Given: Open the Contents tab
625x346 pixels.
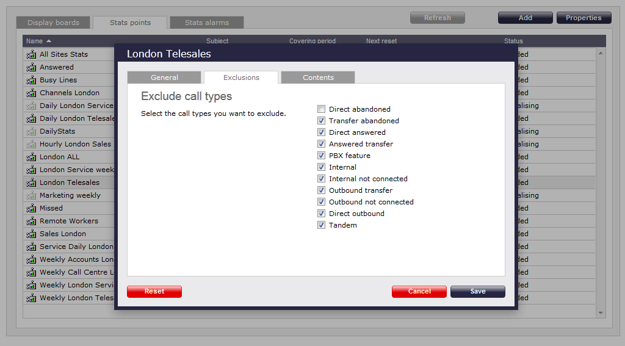Looking at the screenshot, I should pos(318,77).
